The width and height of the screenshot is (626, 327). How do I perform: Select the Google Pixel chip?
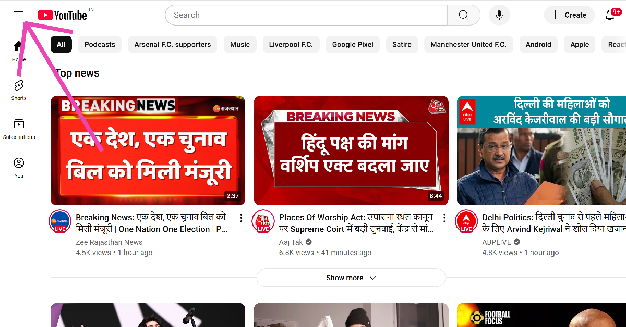pyautogui.click(x=353, y=44)
